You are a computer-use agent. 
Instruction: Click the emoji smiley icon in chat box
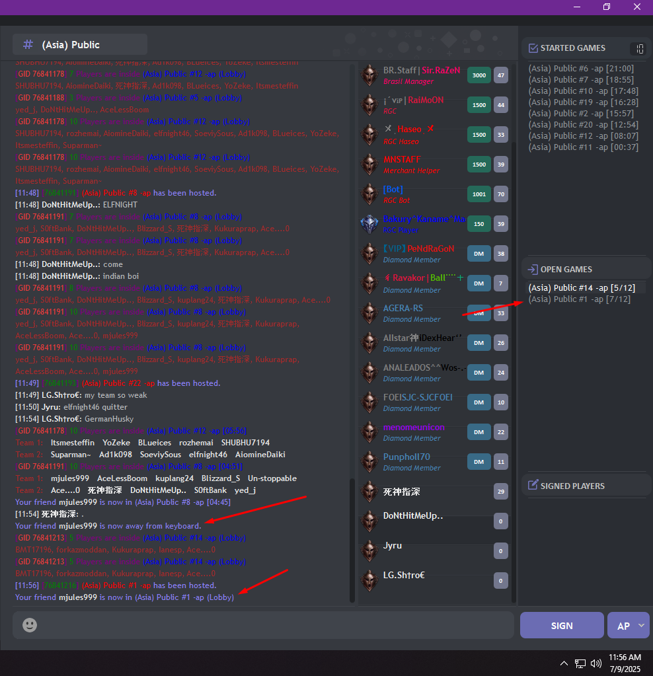click(x=30, y=625)
